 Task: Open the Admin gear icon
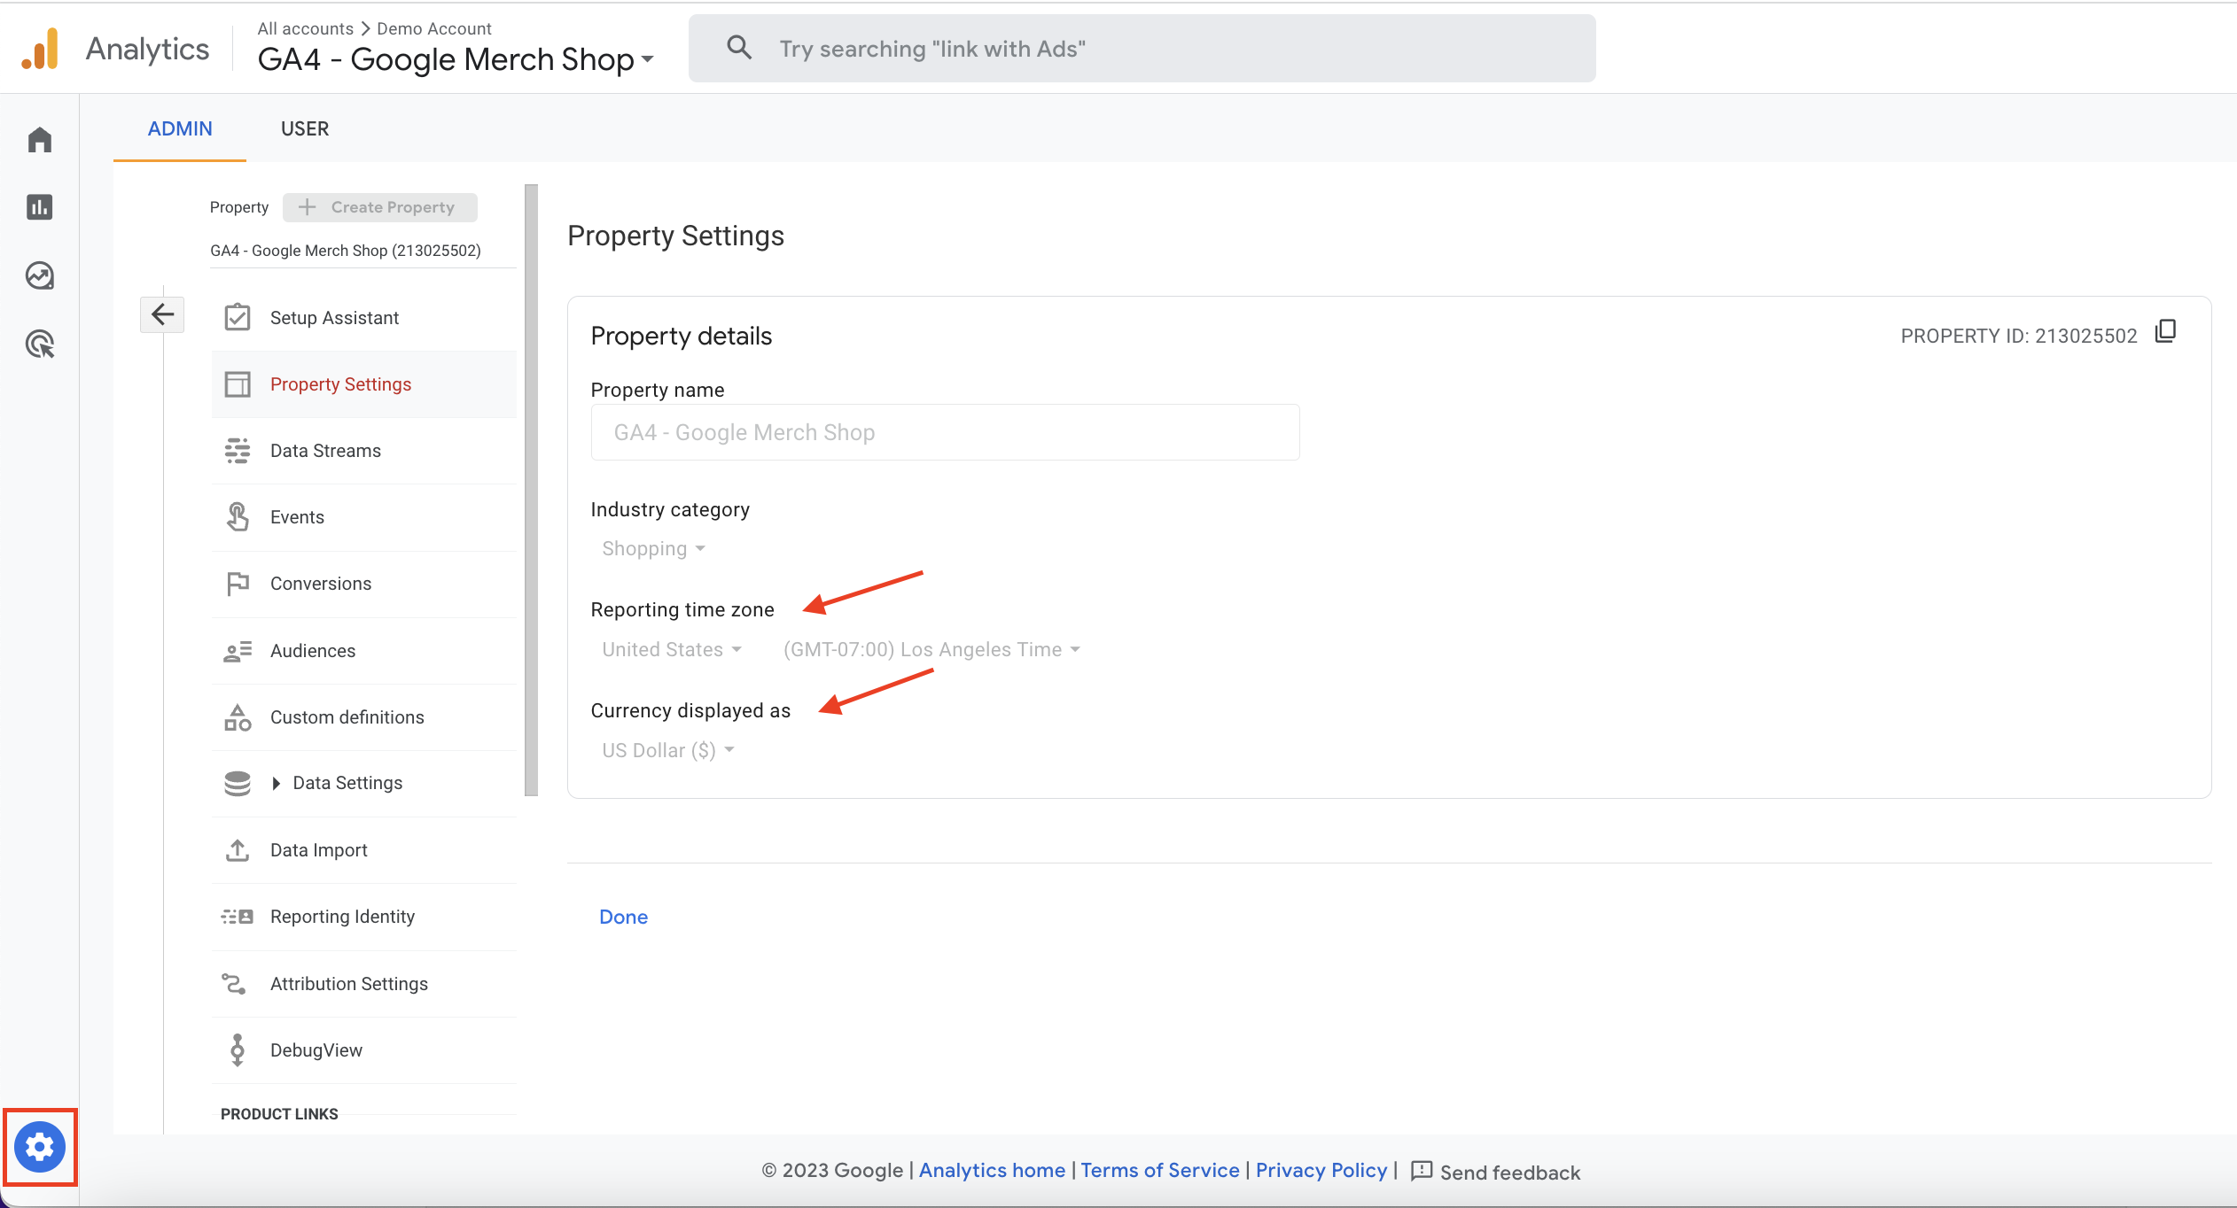(x=40, y=1147)
